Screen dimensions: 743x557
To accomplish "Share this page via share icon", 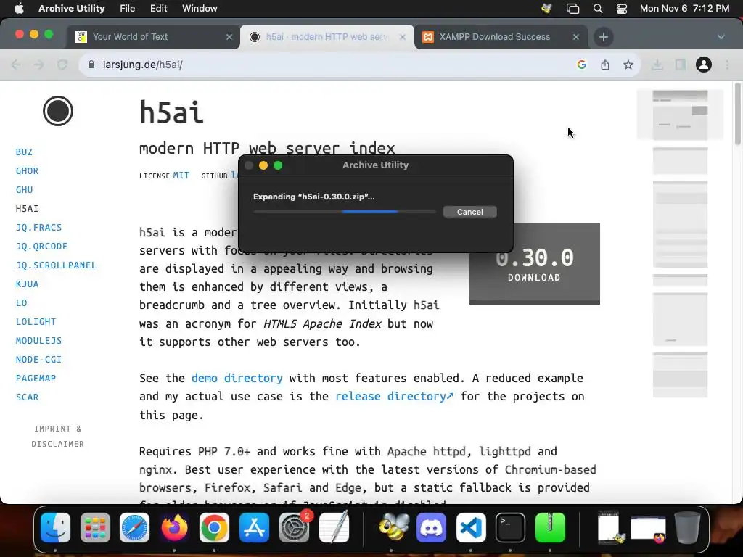I will pyautogui.click(x=605, y=65).
